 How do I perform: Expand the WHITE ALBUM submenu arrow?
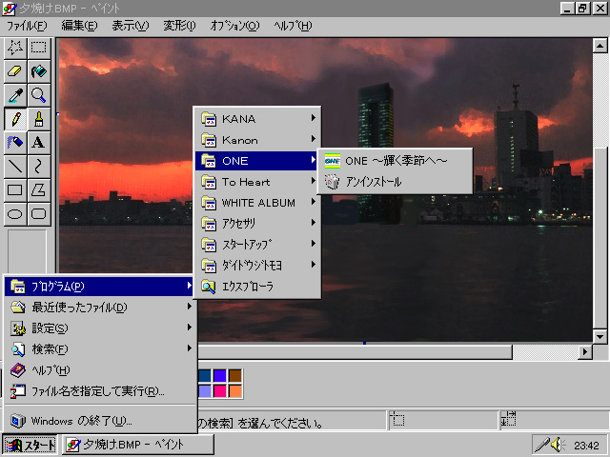coord(314,202)
